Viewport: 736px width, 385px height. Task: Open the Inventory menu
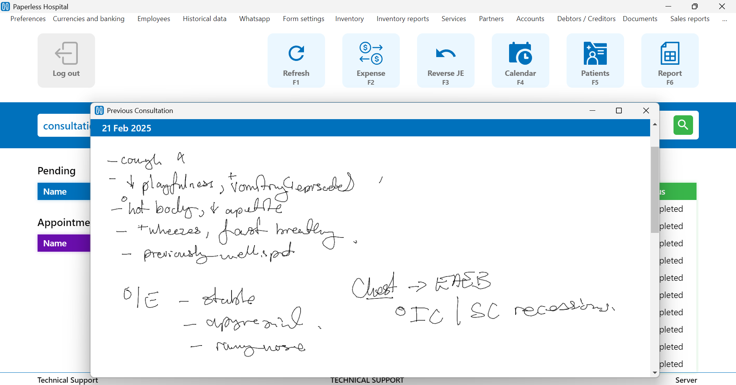tap(350, 19)
